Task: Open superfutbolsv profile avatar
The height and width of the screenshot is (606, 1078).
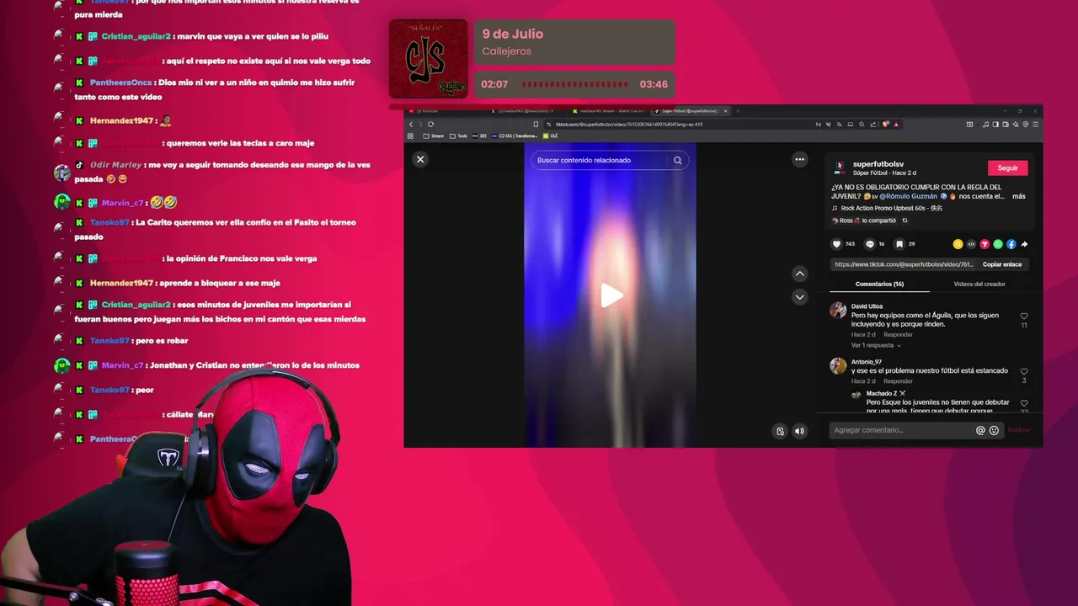Action: pos(840,167)
